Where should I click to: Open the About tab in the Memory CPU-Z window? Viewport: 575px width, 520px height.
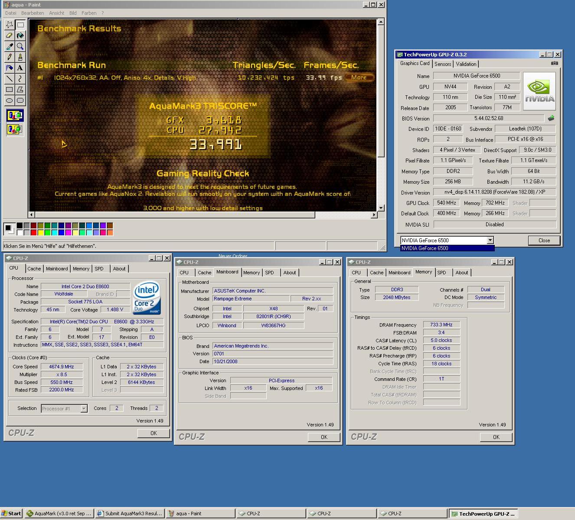[x=462, y=273]
